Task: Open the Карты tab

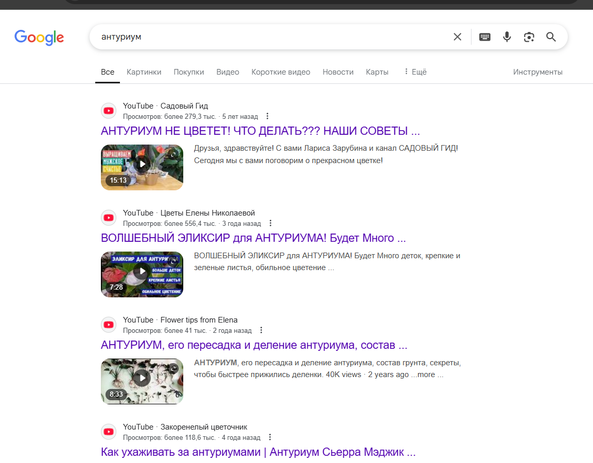Action: click(377, 72)
